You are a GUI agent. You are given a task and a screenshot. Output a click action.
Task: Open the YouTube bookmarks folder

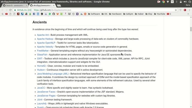click(x=159, y=14)
